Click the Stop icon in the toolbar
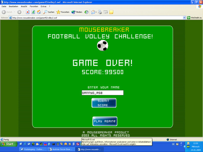 27,12
